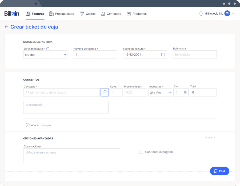This screenshot has height=186, width=240.
Task: Click the blue arrow account avatar
Action: tap(227, 13)
